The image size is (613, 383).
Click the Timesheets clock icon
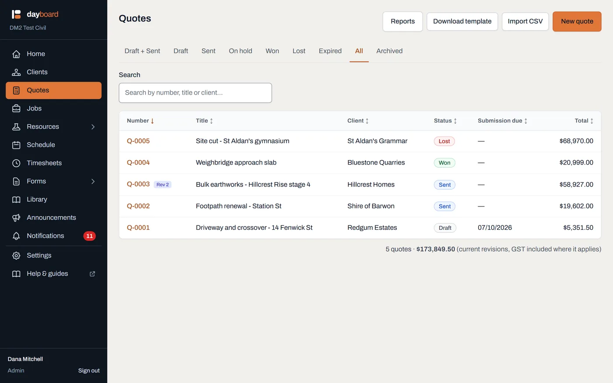pyautogui.click(x=16, y=163)
